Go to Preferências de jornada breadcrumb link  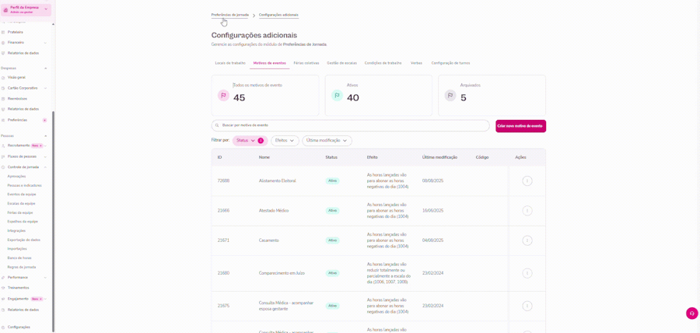230,15
